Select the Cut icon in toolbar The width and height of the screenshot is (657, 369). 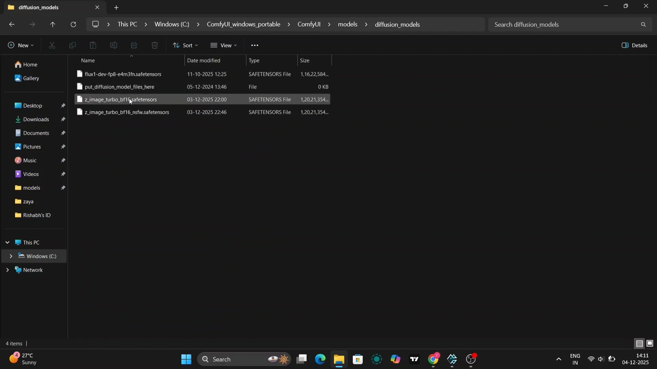pyautogui.click(x=52, y=45)
